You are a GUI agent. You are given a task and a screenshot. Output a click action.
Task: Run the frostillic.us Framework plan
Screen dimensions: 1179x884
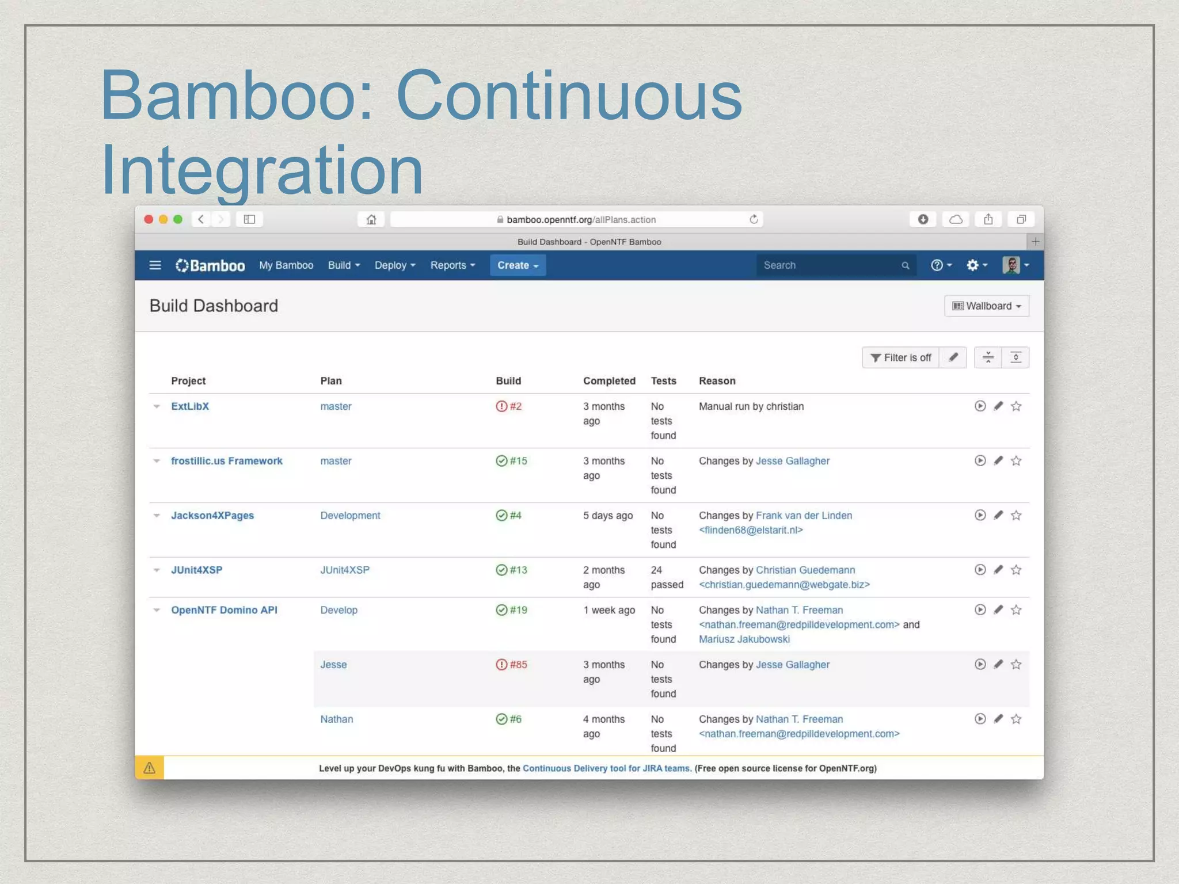click(980, 460)
